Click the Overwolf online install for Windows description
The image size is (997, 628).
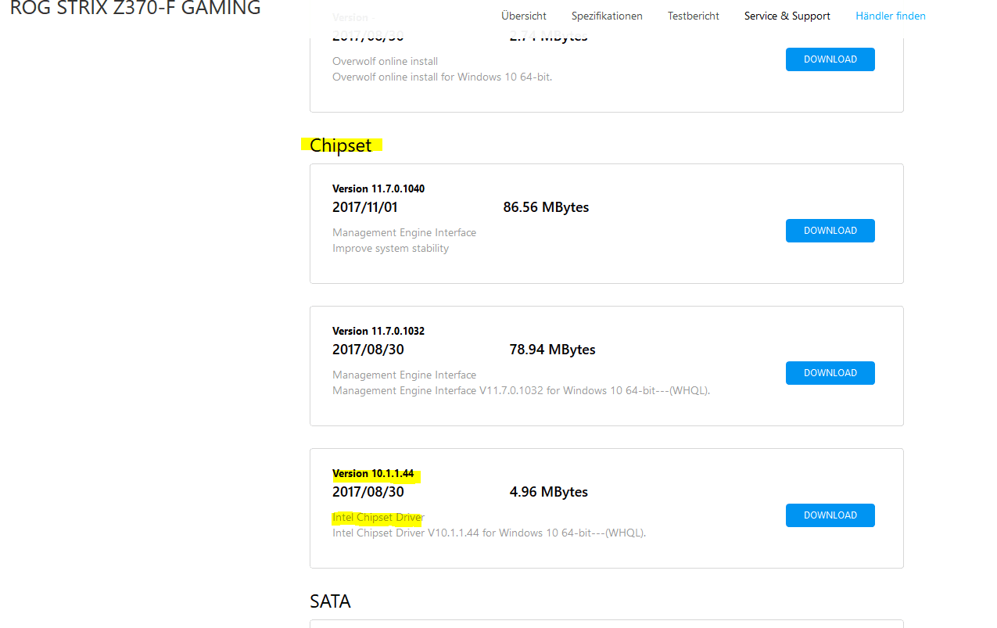[x=442, y=77]
